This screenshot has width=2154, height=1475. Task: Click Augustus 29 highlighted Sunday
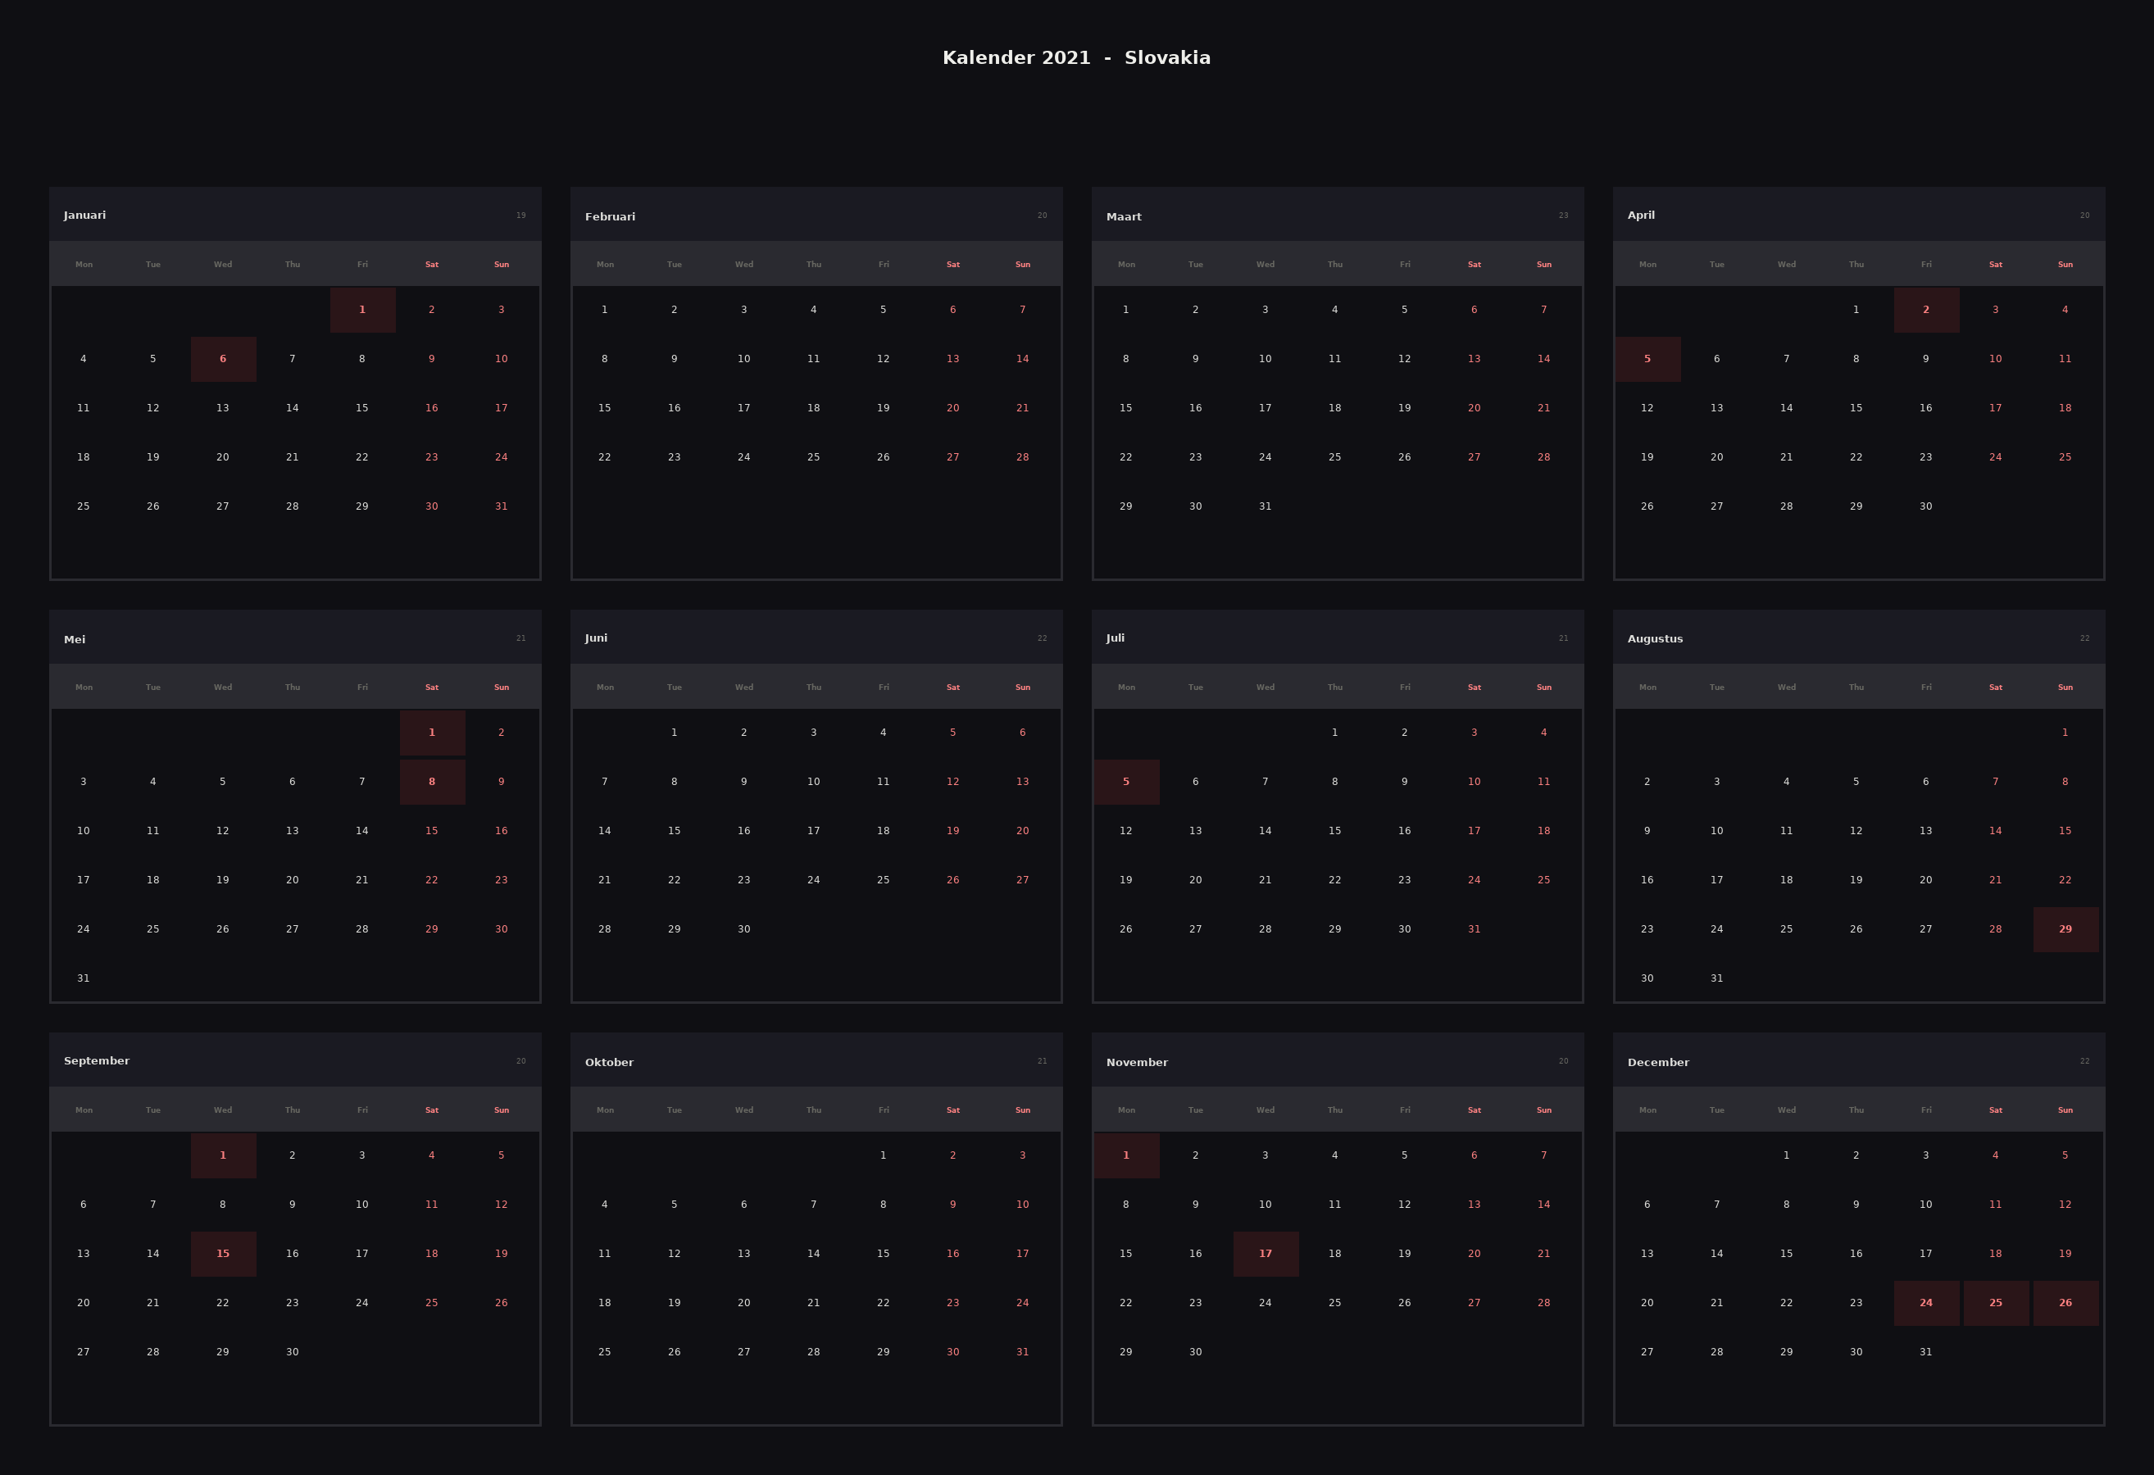point(2065,929)
